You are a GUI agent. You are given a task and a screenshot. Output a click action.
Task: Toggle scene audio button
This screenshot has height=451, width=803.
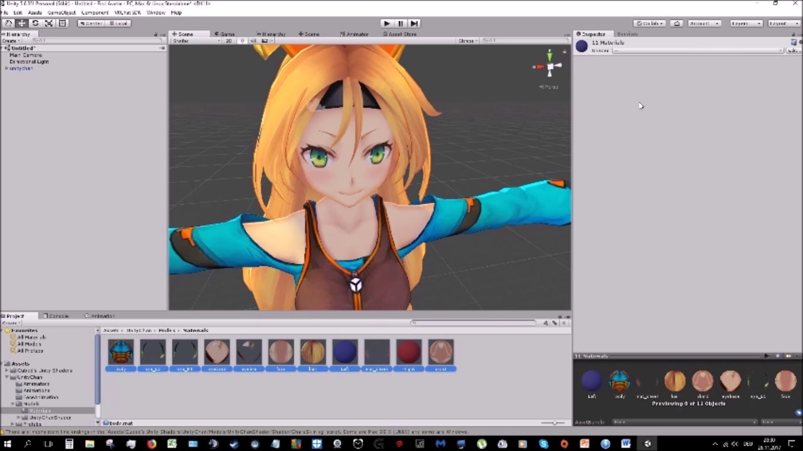(253, 41)
